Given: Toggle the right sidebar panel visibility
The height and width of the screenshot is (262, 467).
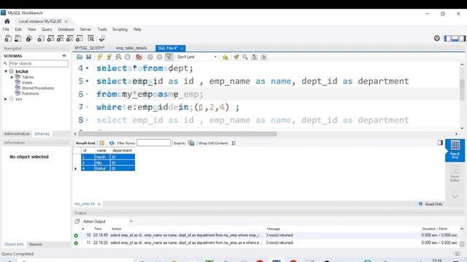Looking at the screenshot, I should coord(462,39).
